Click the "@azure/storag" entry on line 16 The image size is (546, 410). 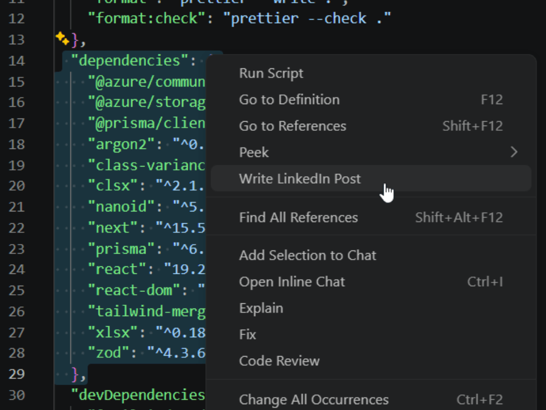pos(147,102)
